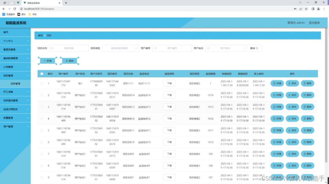Open a new browser tab with plus icon

[x=66, y=3]
